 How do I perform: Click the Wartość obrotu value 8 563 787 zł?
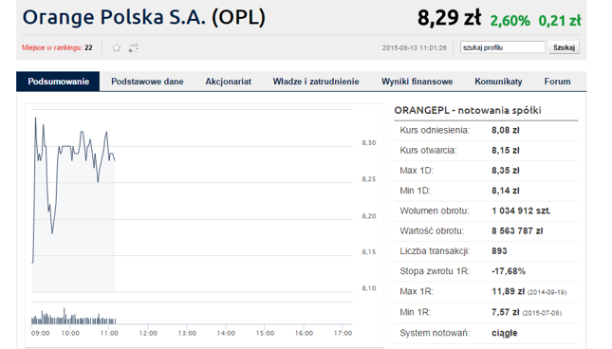click(x=517, y=231)
